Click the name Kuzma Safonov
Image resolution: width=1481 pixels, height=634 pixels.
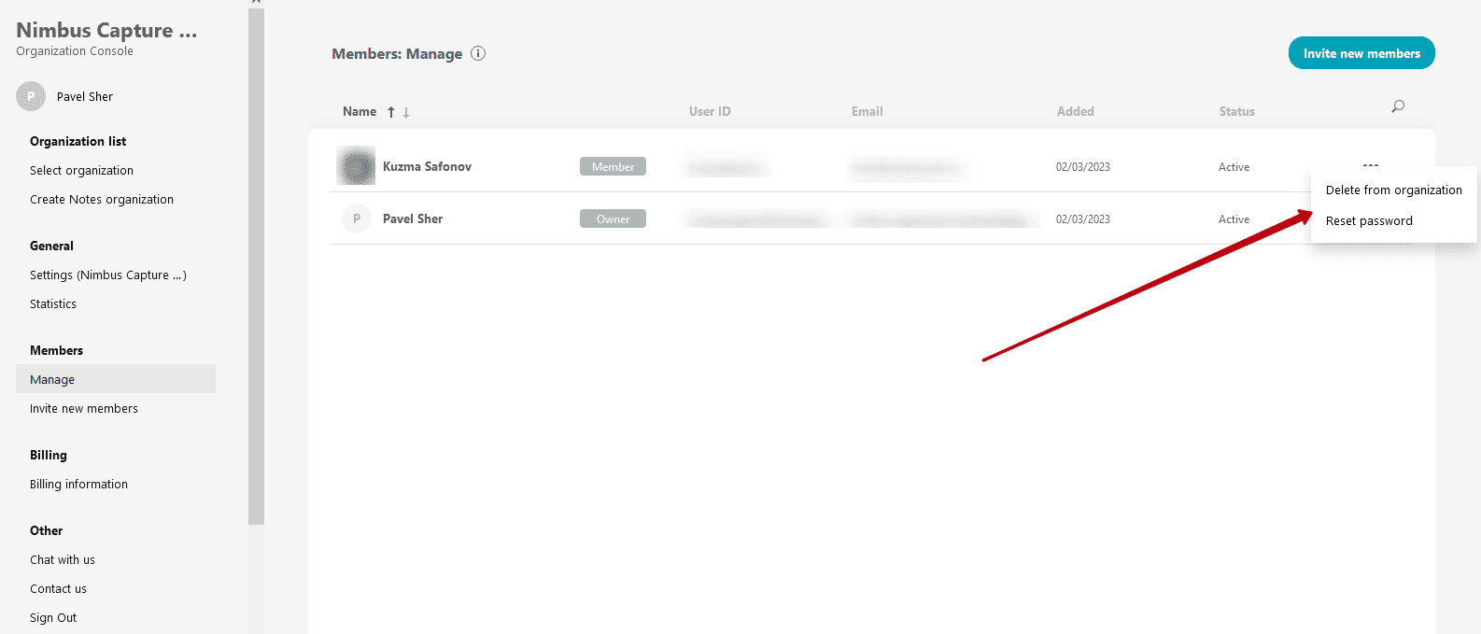427,166
